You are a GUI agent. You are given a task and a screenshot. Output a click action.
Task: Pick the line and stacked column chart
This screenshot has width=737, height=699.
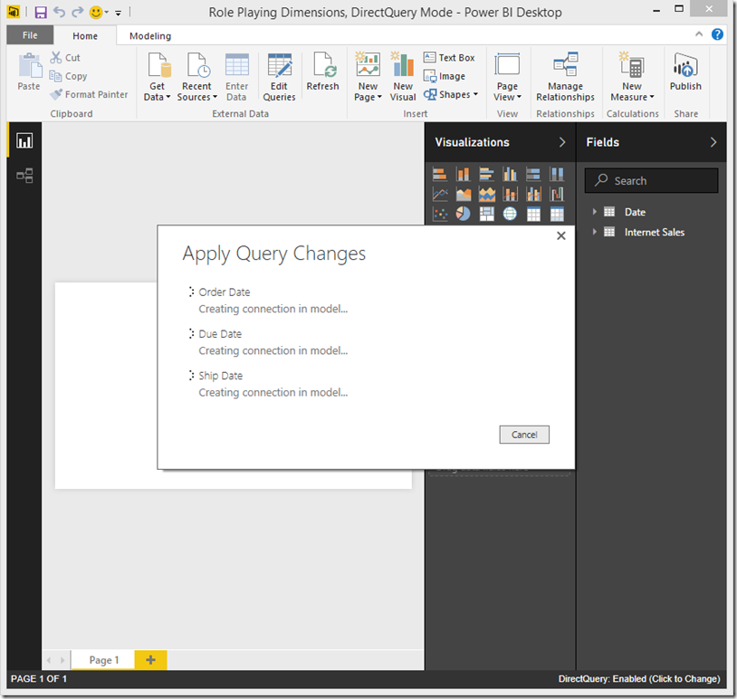click(x=510, y=194)
